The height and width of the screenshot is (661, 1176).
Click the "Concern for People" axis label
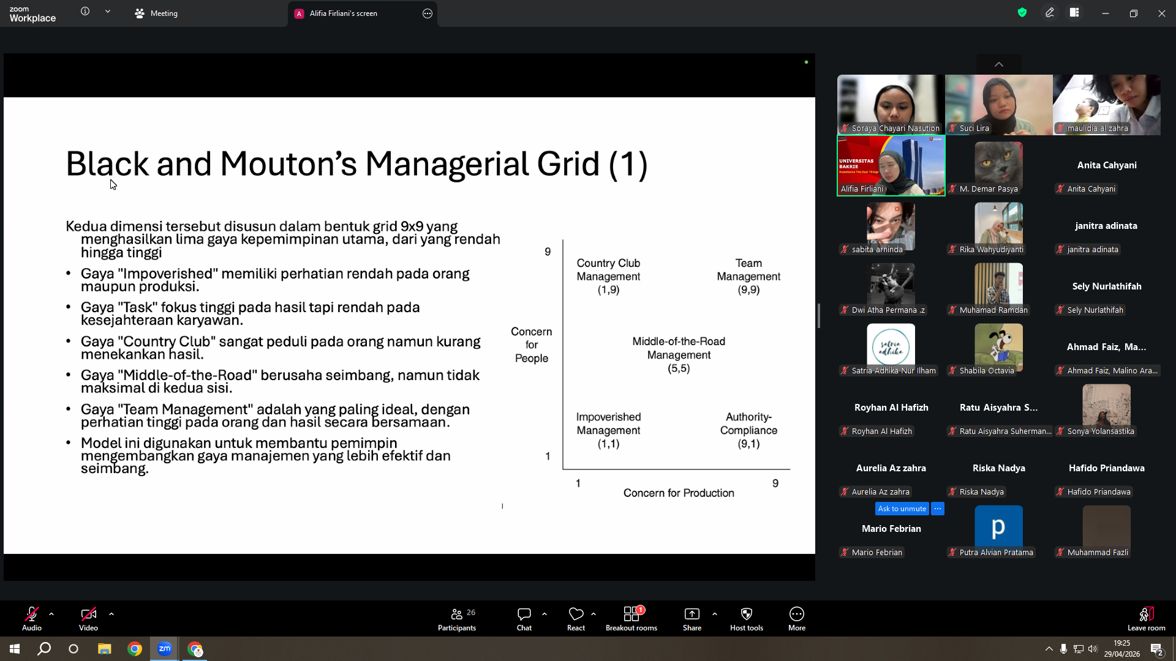coord(532,345)
